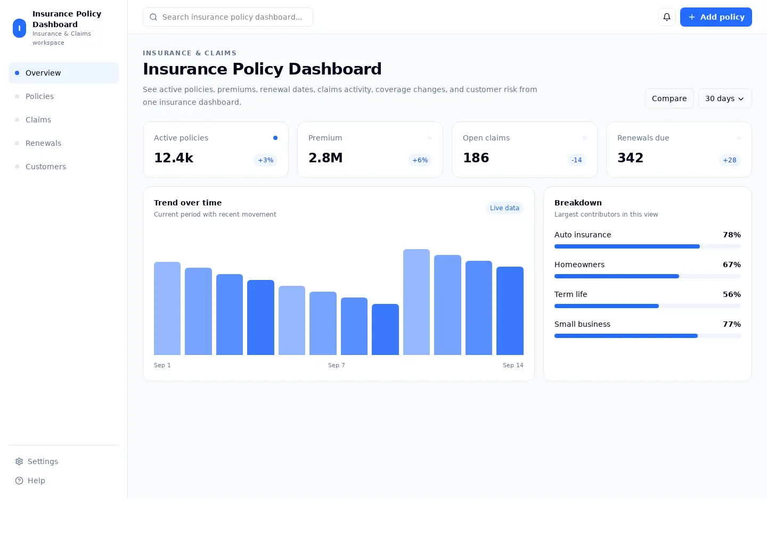Click the 'Trend over time' heading
Screen dimensions: 767x545
coord(188,203)
